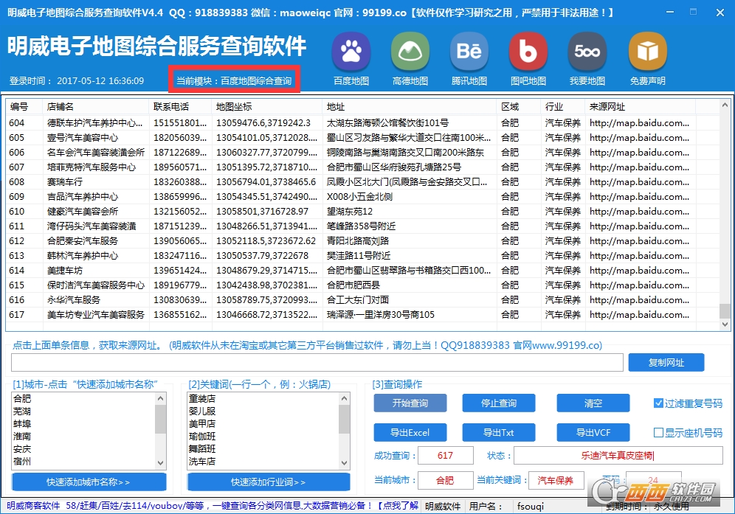
Task: Select row 608 赛瑞车行
Action: click(362, 182)
